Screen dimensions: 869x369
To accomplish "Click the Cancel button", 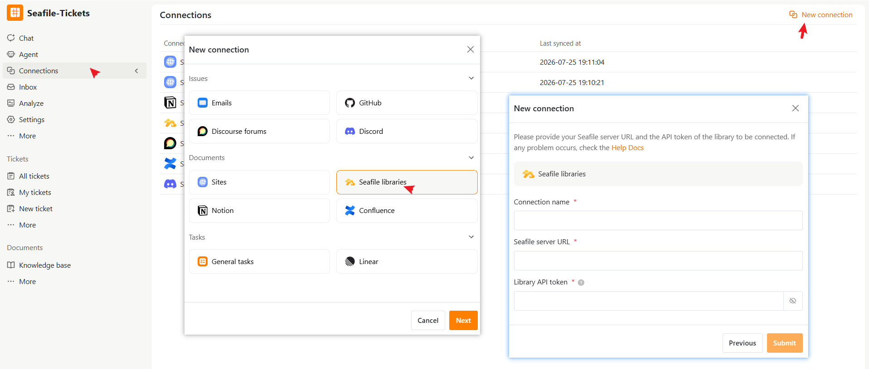I will 428,320.
